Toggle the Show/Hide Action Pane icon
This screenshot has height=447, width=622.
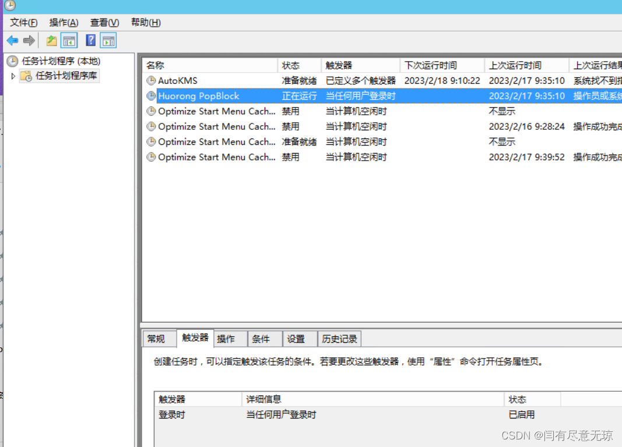point(108,40)
